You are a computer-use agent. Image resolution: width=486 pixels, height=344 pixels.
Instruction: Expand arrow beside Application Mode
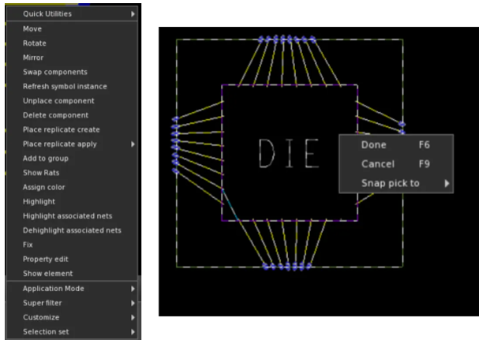point(133,289)
